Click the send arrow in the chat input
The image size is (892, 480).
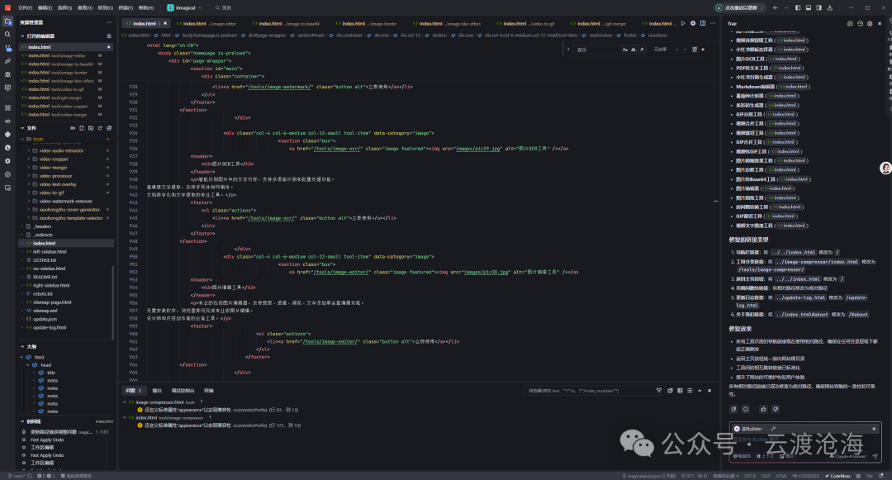[x=875, y=456]
